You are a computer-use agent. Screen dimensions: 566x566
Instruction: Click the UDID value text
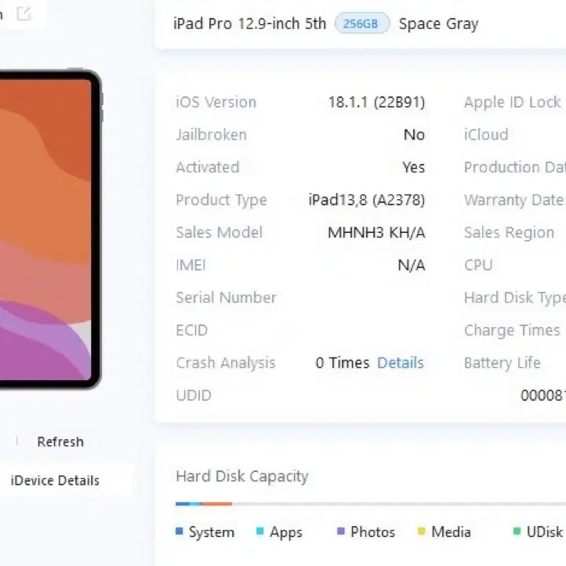point(543,395)
